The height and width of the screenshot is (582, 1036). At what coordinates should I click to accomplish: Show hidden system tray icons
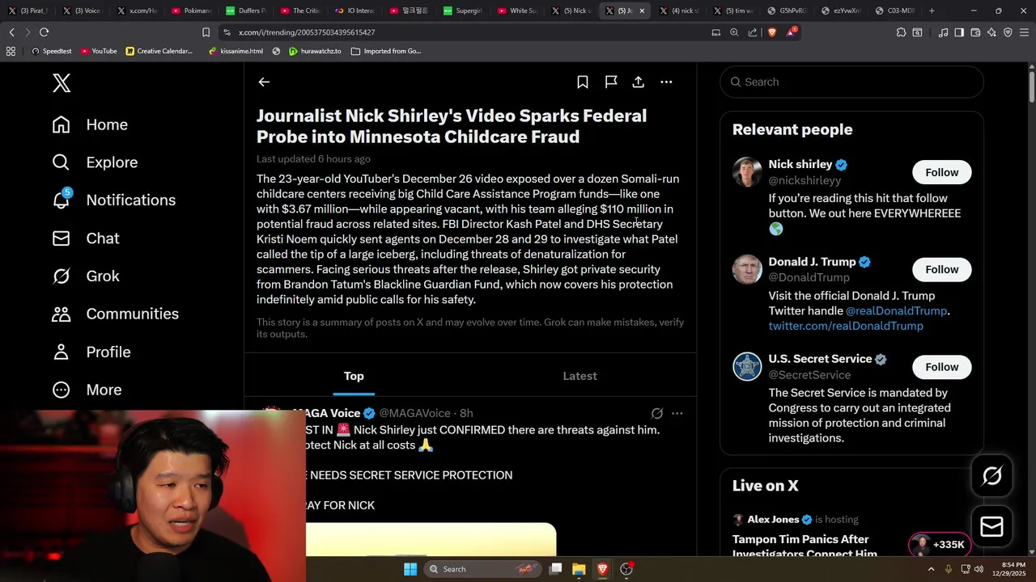[x=931, y=569]
